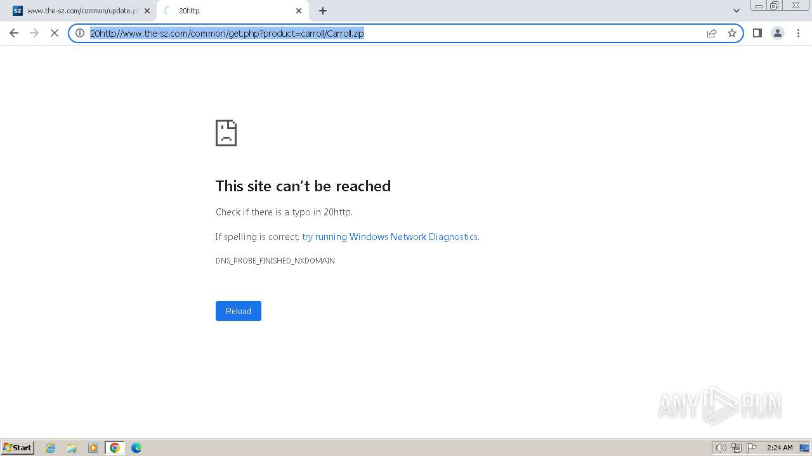Image resolution: width=812 pixels, height=456 pixels.
Task: Open File Explorer from the taskbar
Action: pyautogui.click(x=72, y=448)
